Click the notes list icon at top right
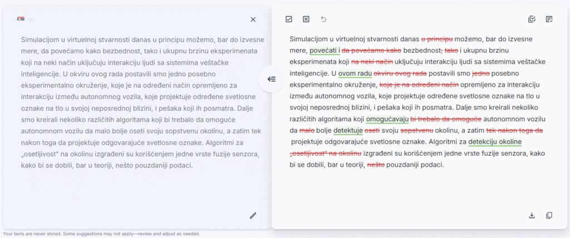 549,19
